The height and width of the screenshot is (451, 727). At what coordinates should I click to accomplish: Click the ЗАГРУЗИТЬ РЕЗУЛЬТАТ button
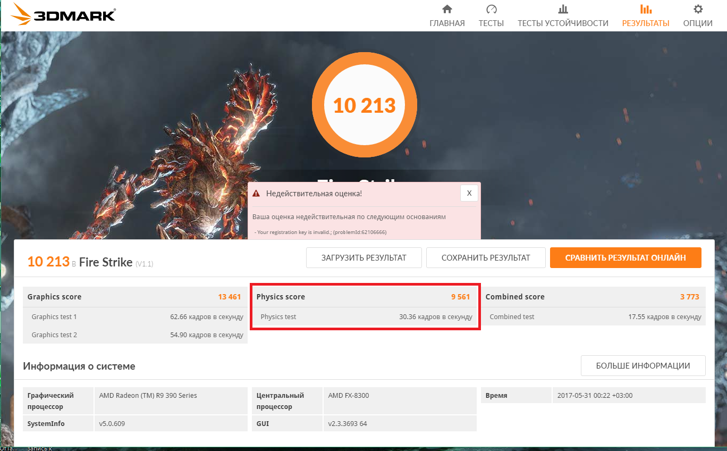pos(364,258)
